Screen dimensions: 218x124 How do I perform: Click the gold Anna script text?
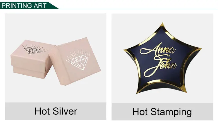[157, 49]
